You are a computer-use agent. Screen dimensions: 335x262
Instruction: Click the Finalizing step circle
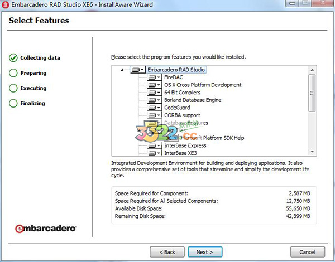(13, 103)
